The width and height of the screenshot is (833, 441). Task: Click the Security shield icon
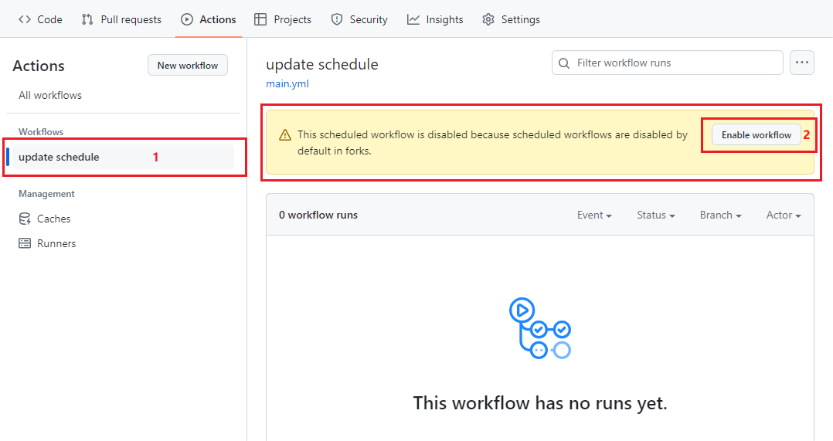coord(337,19)
